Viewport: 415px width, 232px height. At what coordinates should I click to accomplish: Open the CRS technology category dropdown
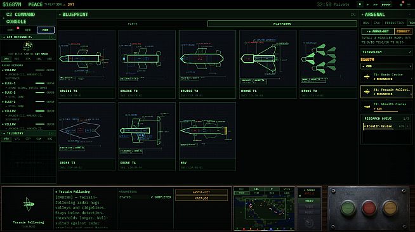[386, 67]
